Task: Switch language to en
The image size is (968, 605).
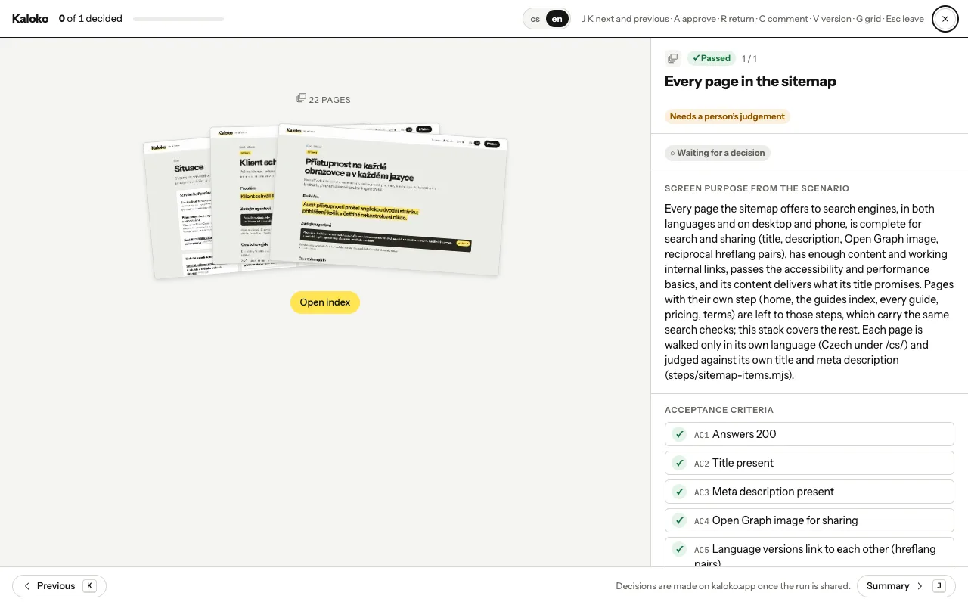Action: [x=557, y=19]
